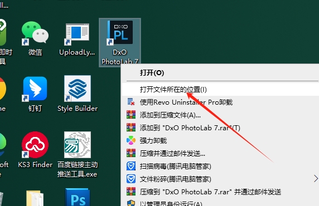319x206 pixels.
Task: Select the Style Builder desktop icon
Action: coord(78,94)
